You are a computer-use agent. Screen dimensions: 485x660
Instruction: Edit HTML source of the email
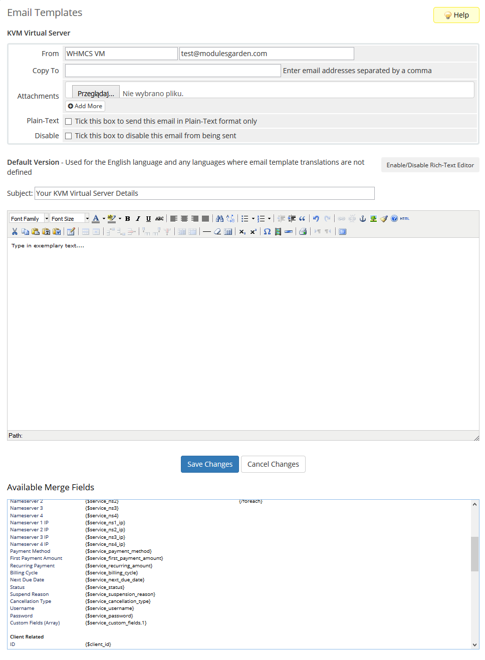405,218
